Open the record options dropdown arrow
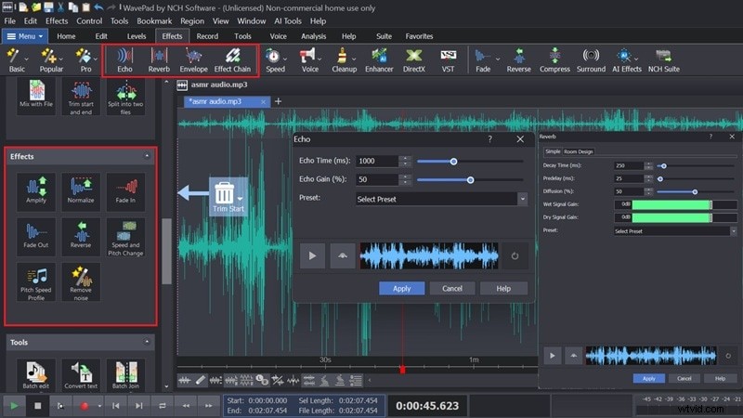The width and height of the screenshot is (743, 418). click(99, 406)
